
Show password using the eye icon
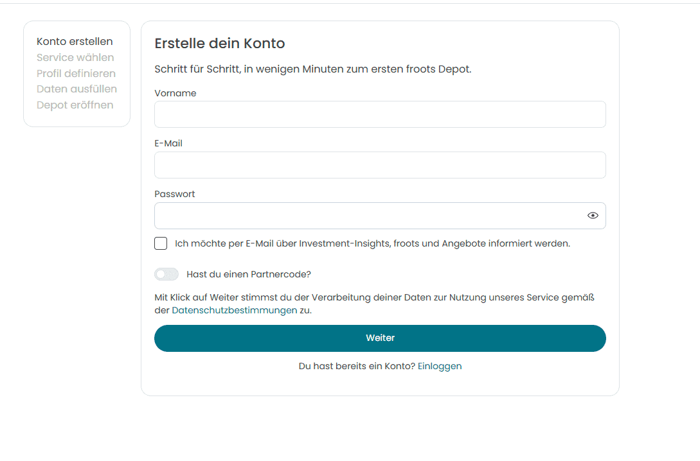pos(593,216)
